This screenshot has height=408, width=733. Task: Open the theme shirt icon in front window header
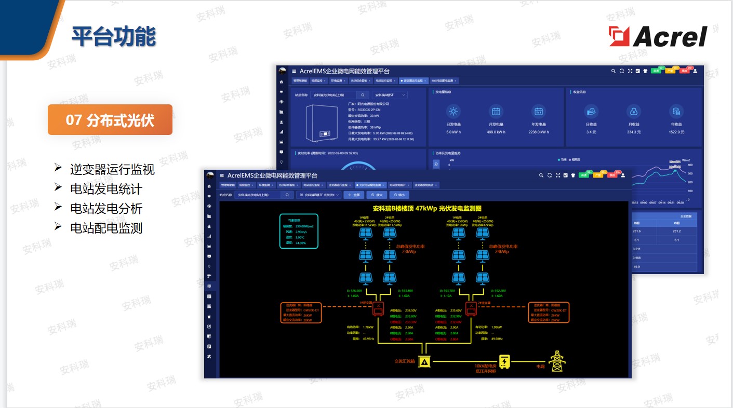[573, 175]
